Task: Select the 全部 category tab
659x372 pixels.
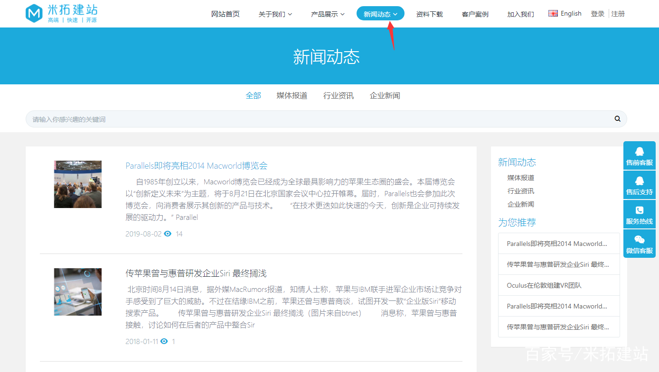Action: (254, 96)
